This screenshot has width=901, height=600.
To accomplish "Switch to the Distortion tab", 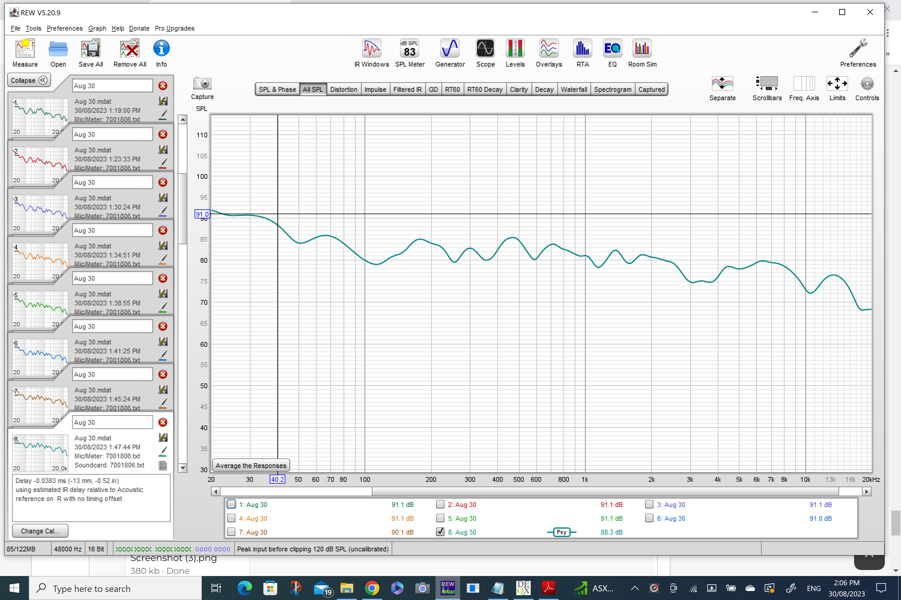I will click(x=344, y=89).
